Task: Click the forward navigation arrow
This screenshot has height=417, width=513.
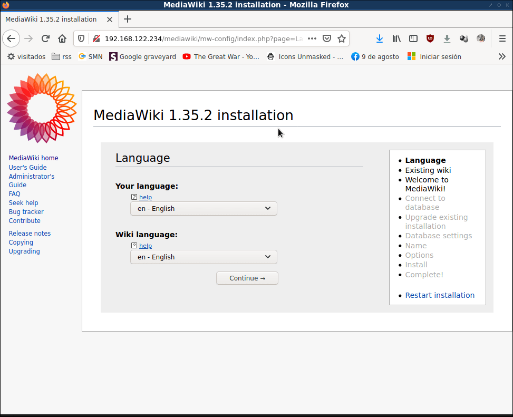Action: point(28,38)
